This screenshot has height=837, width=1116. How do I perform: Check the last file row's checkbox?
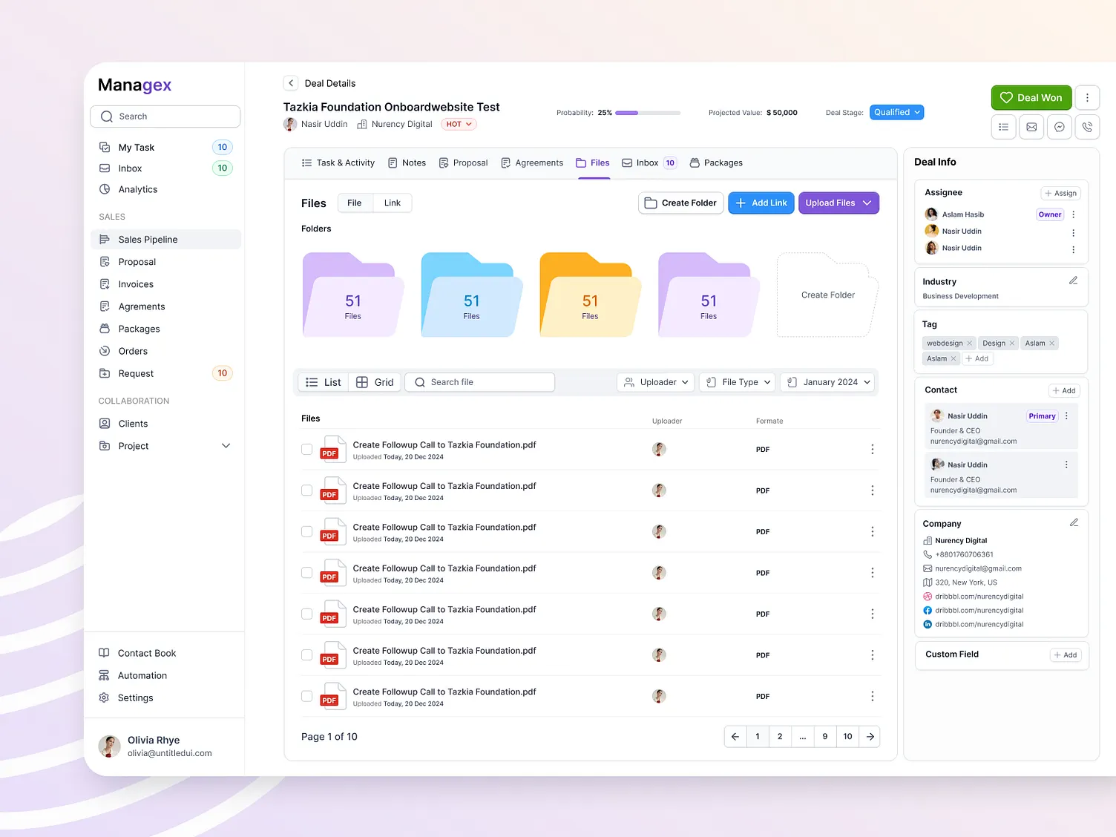point(306,696)
